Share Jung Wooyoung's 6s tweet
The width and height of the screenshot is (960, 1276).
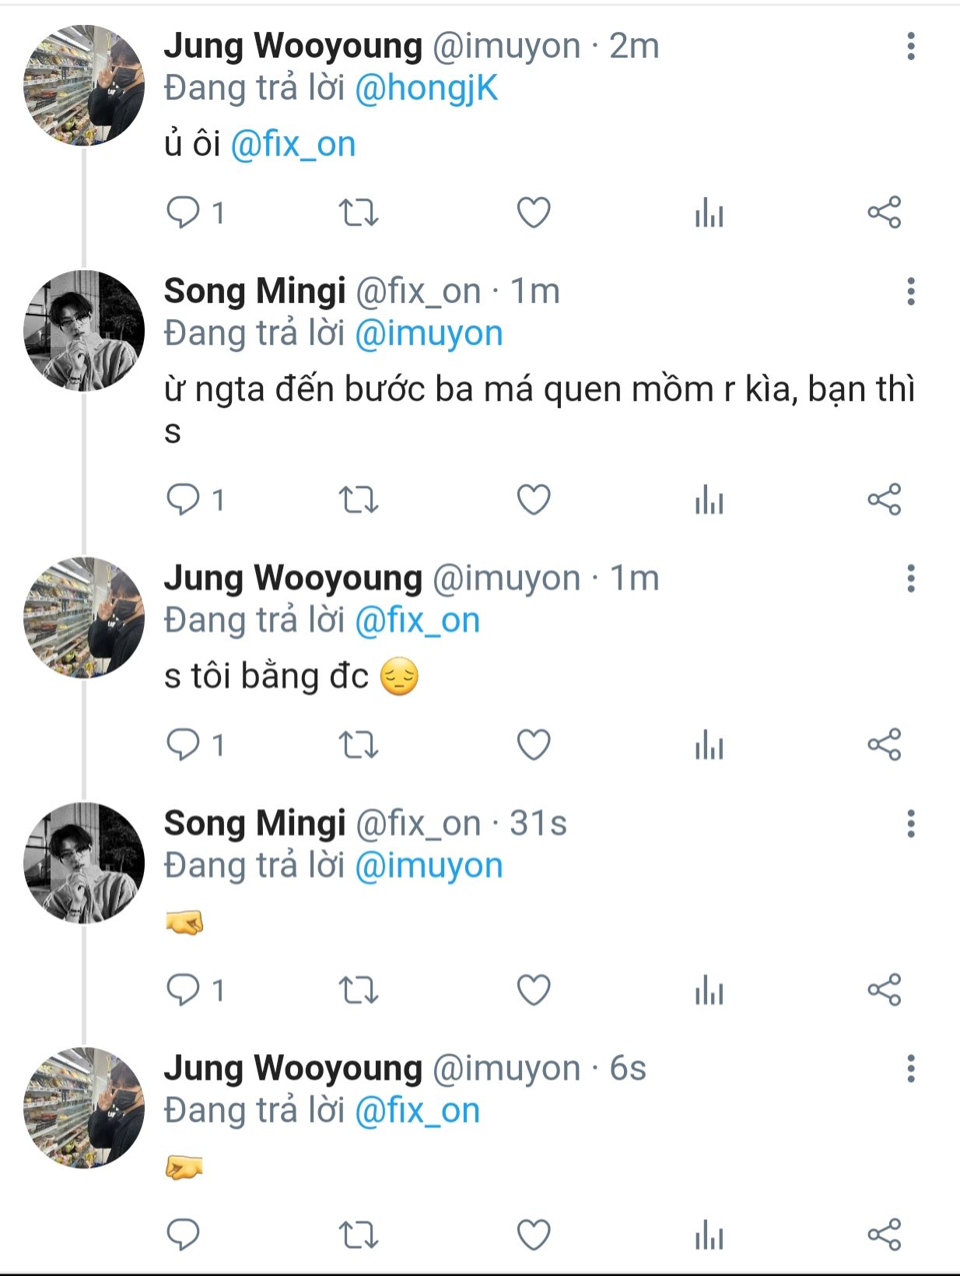(x=884, y=1235)
